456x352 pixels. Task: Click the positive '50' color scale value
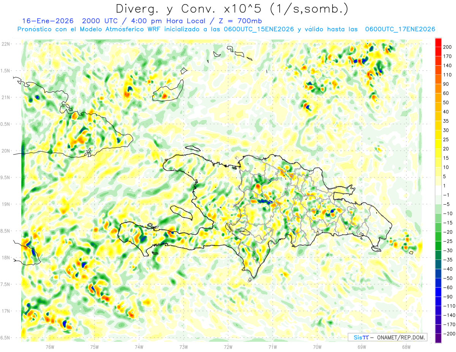(446, 103)
